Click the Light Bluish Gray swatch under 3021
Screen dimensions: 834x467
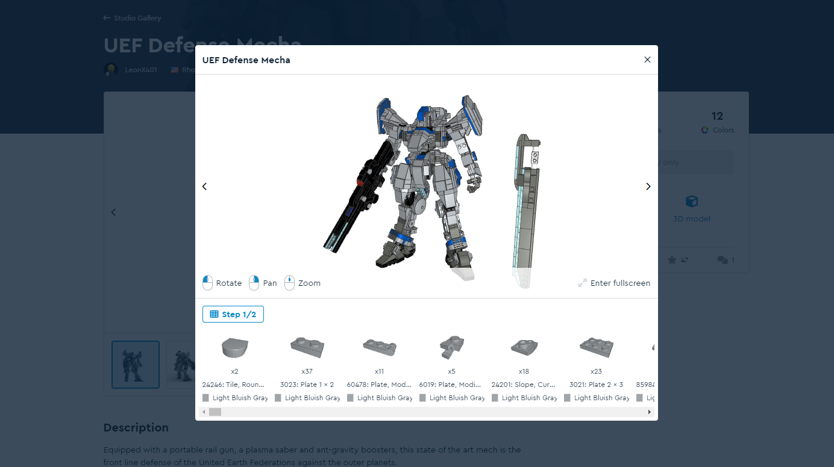coord(568,398)
